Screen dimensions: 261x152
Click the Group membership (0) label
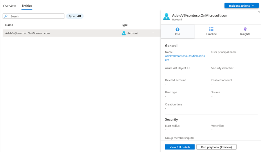click(x=179, y=138)
